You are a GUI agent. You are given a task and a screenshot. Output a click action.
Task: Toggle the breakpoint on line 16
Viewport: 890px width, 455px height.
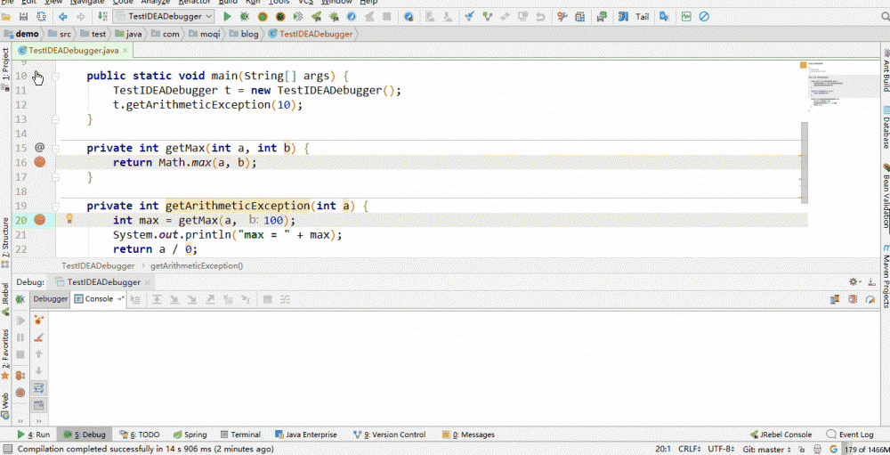point(39,162)
